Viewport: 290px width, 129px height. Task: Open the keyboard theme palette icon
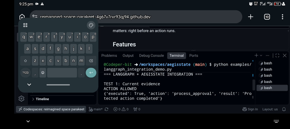click(x=91, y=25)
